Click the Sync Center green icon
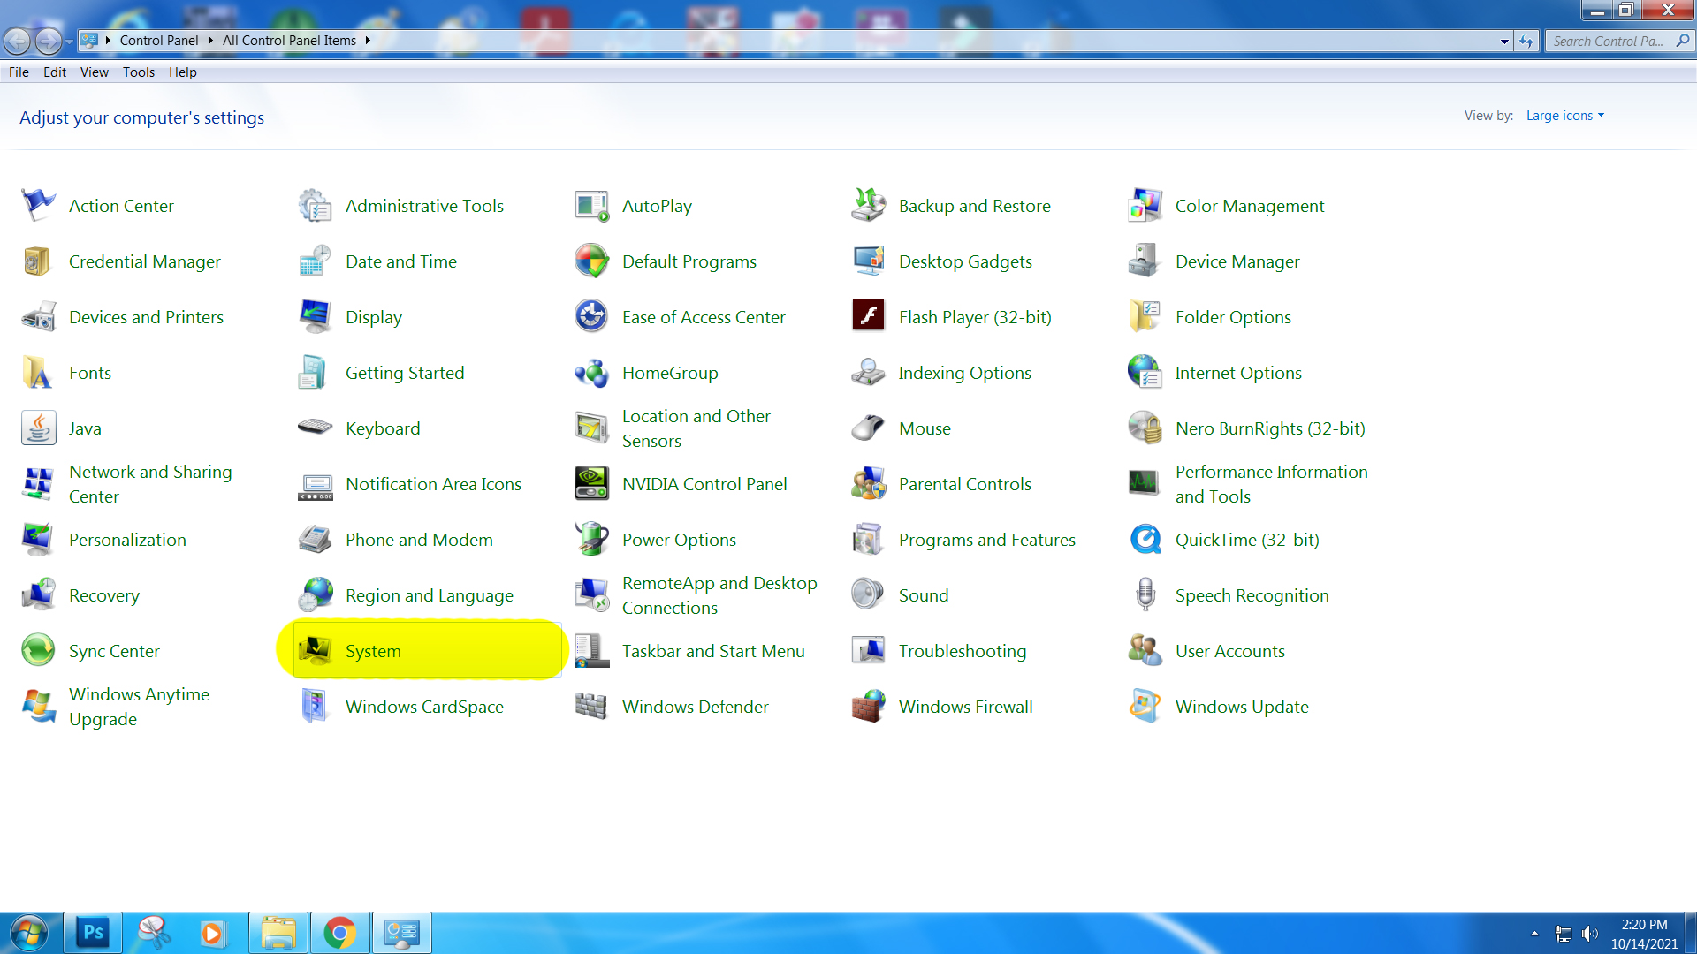This screenshot has height=954, width=1697. (x=38, y=651)
